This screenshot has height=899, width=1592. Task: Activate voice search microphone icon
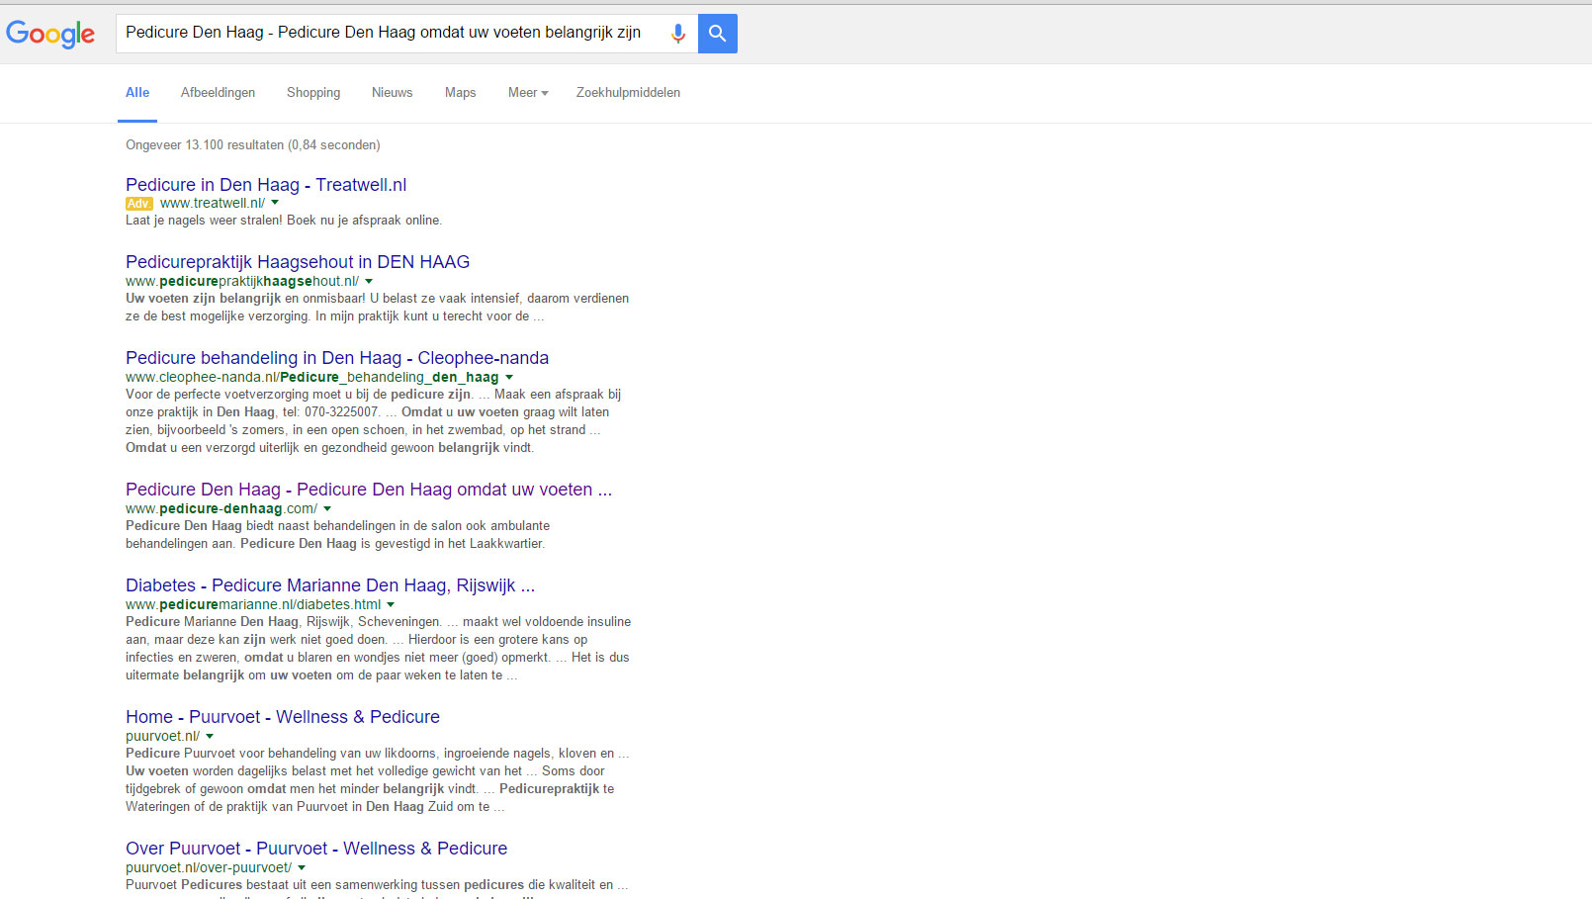pos(678,34)
